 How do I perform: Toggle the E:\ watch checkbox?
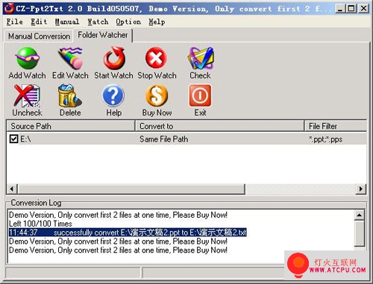(x=13, y=139)
